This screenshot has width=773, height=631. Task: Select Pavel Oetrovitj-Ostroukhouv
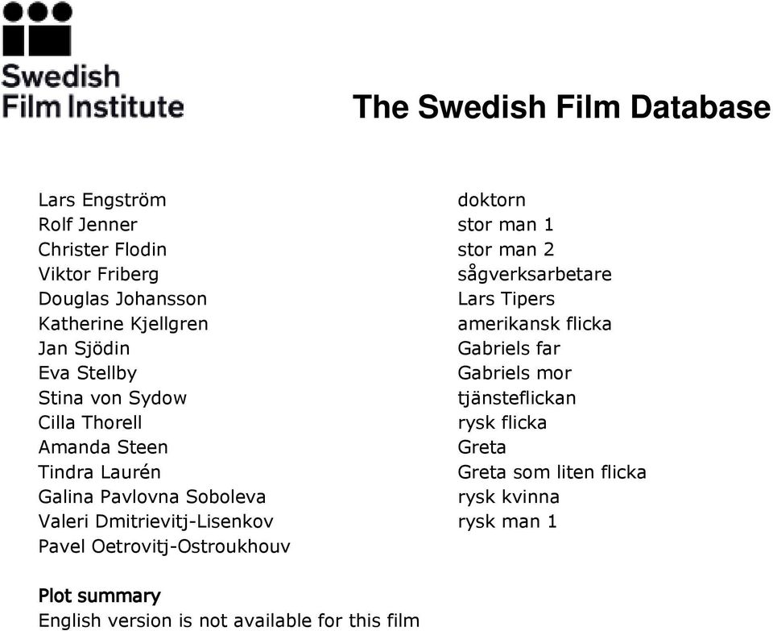tap(164, 546)
